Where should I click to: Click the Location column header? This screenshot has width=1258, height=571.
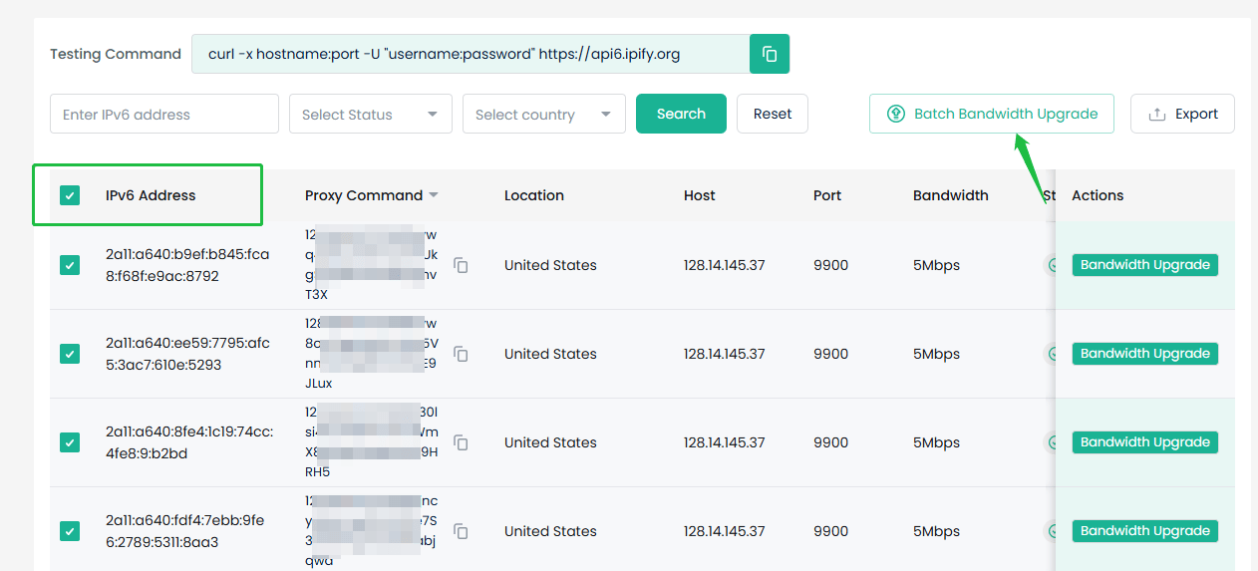click(x=534, y=195)
